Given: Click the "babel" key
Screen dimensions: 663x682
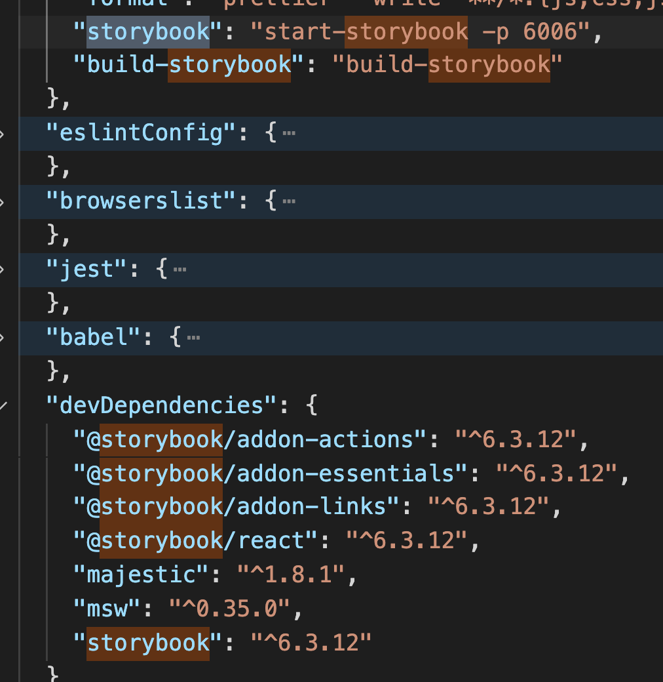Looking at the screenshot, I should tap(93, 338).
